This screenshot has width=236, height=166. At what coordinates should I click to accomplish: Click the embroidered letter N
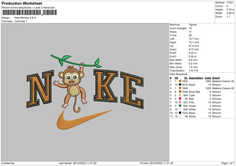[x=41, y=89]
